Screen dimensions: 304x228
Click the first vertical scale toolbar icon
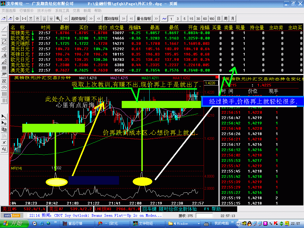(31, 19)
